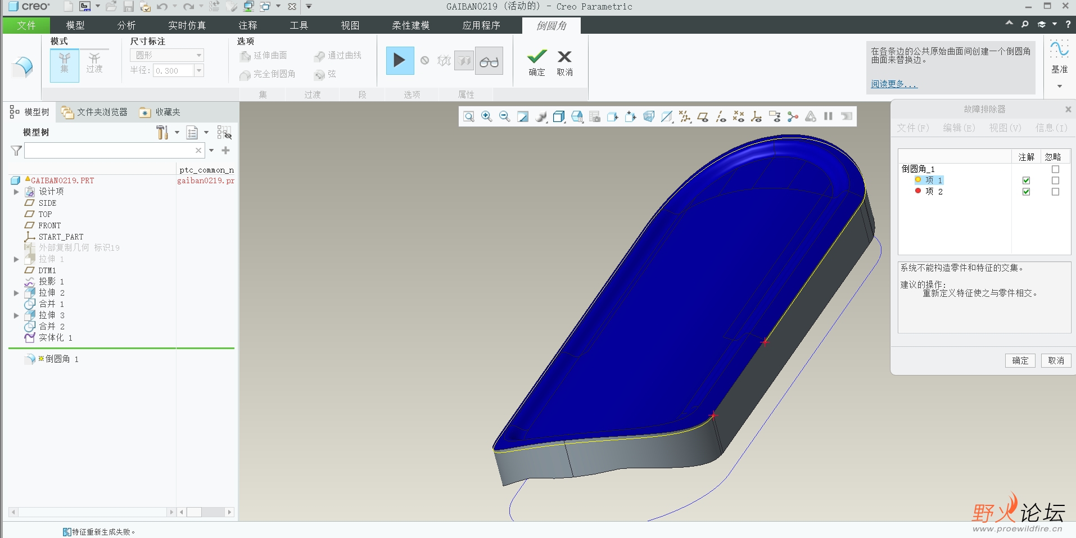This screenshot has width=1076, height=538.
Task: Click the glasses verify preview icon
Action: coord(489,61)
